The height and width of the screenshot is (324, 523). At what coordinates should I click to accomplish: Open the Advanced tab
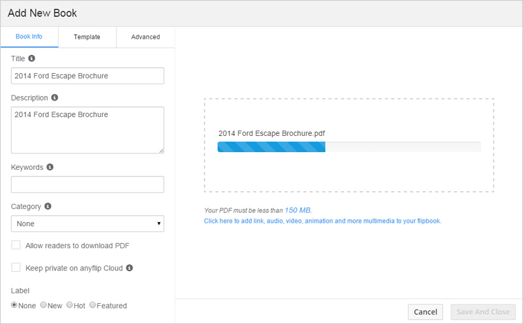[x=145, y=37]
